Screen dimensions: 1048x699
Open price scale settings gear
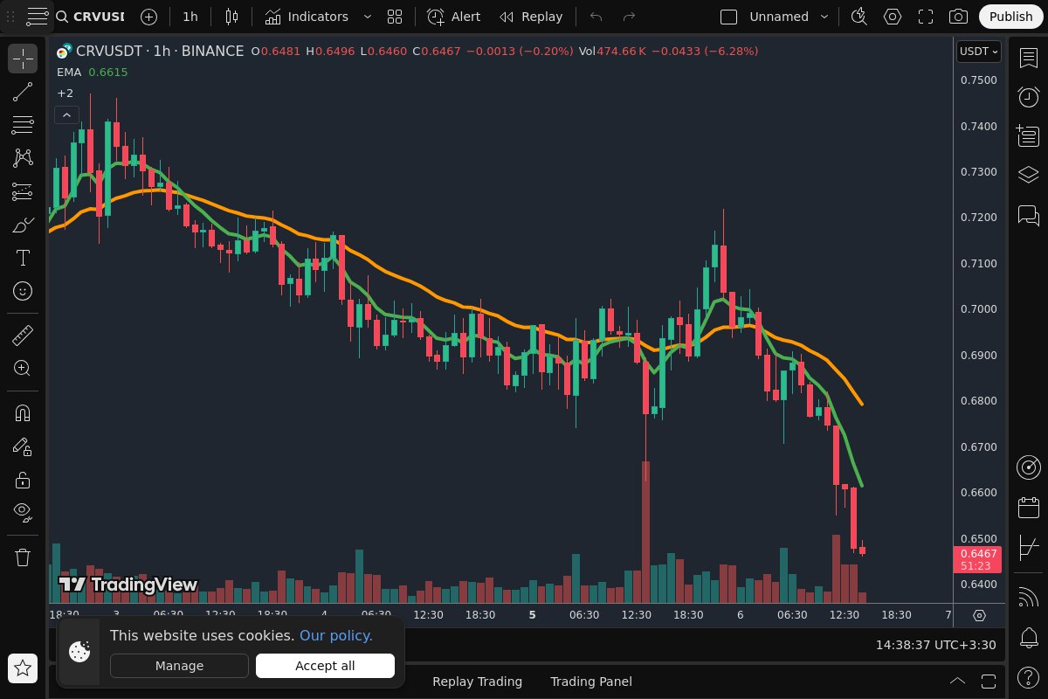(x=979, y=615)
